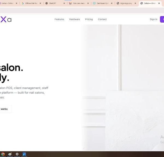
Task: Click the Dashboard tab favicon
Action: point(94,3)
